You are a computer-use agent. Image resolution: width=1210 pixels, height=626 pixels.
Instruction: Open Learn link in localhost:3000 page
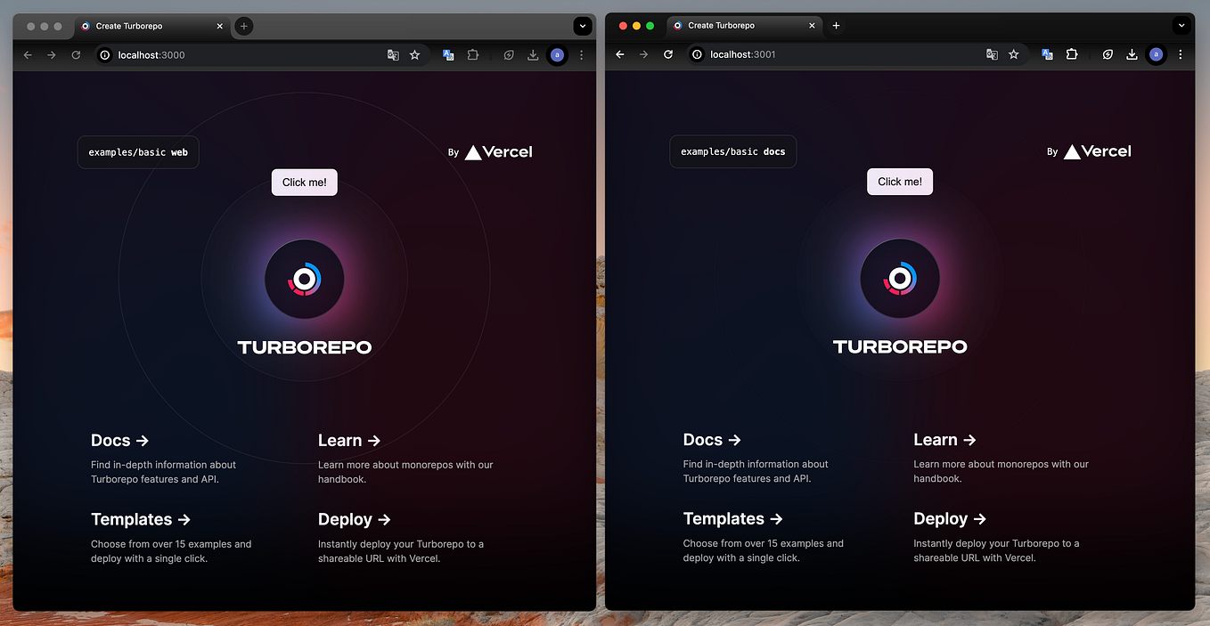pyautogui.click(x=349, y=441)
